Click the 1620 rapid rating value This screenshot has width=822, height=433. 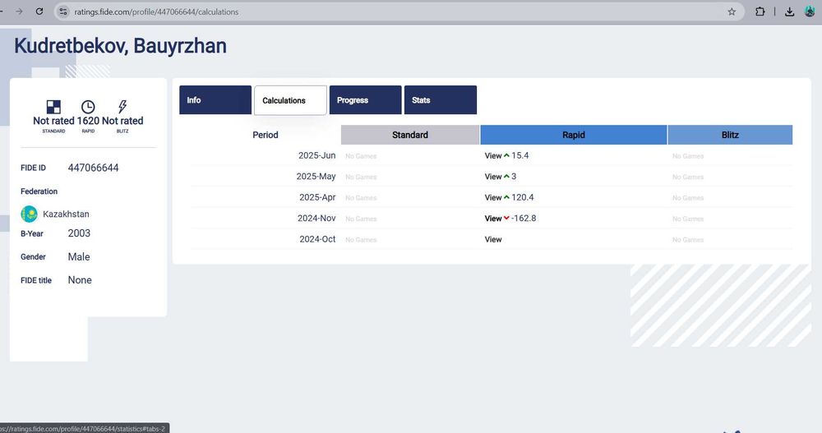pos(88,121)
